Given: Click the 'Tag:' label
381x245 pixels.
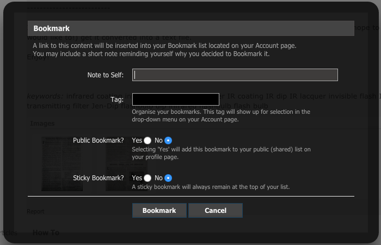Looking at the screenshot, I should point(117,100).
